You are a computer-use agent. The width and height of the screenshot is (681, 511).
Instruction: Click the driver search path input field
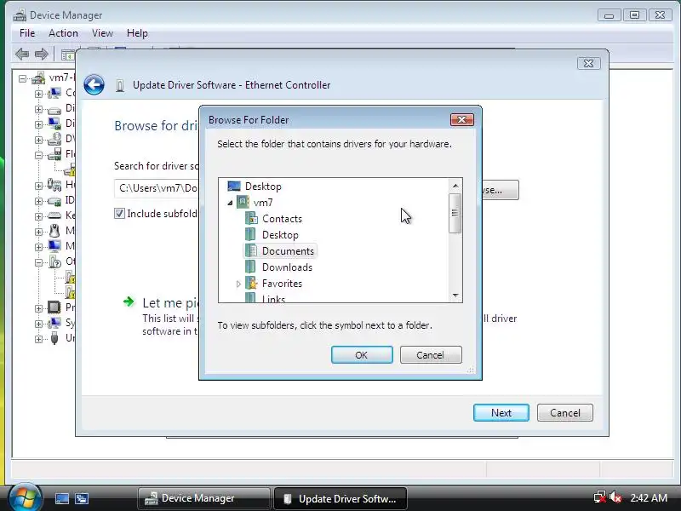[157, 188]
